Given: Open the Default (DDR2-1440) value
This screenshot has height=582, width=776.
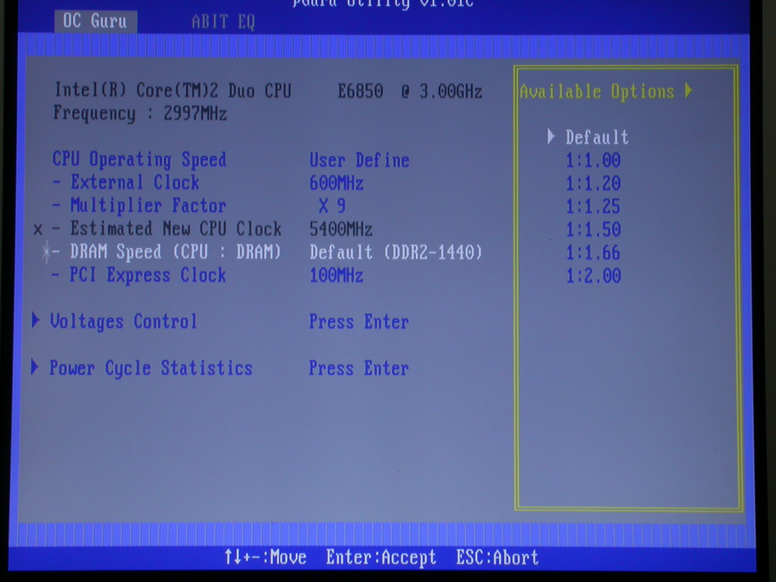Looking at the screenshot, I should [396, 252].
